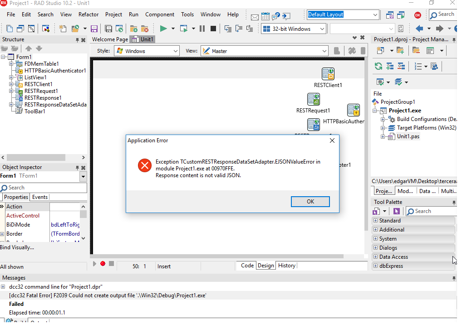This screenshot has width=462, height=324.
Task: Click the Save icon in the toolbar
Action: [94, 29]
